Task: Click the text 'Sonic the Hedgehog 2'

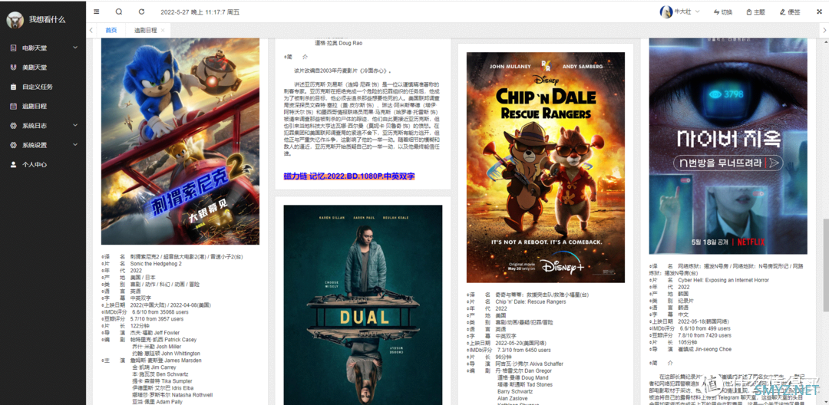Action: click(157, 263)
